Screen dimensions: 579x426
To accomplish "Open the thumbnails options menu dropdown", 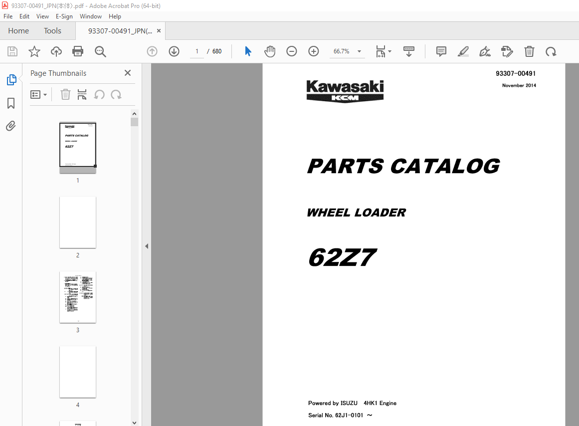I will pyautogui.click(x=39, y=95).
